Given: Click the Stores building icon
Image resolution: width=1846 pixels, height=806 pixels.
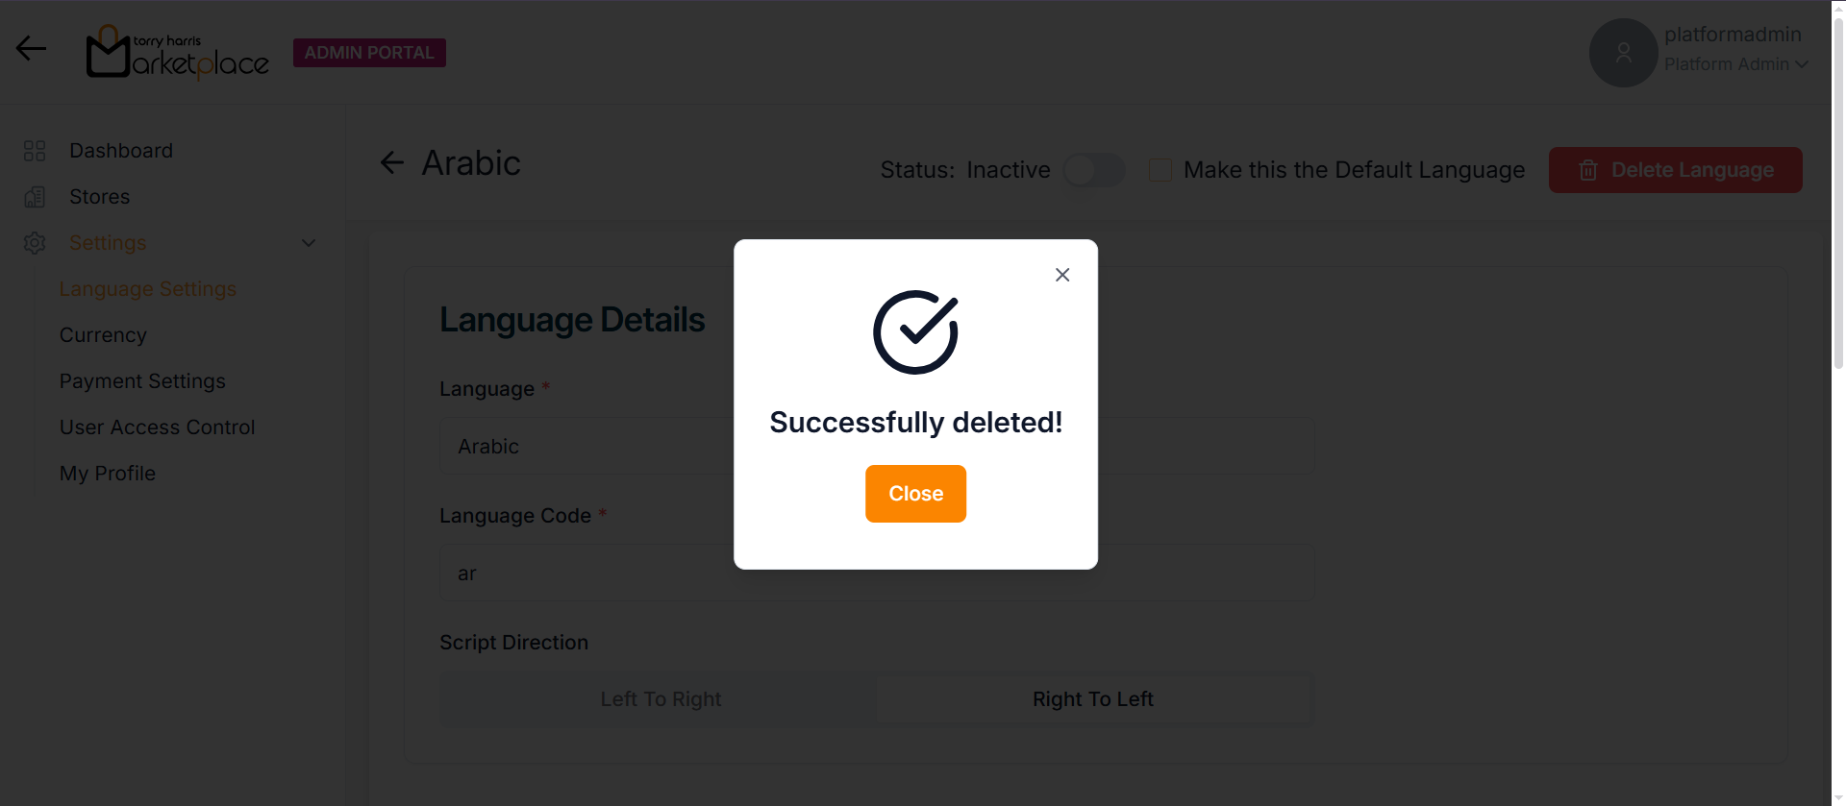Looking at the screenshot, I should 35,197.
